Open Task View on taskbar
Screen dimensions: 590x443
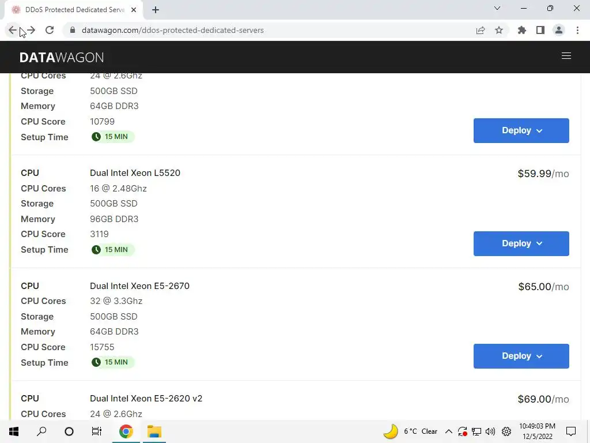coord(97,431)
